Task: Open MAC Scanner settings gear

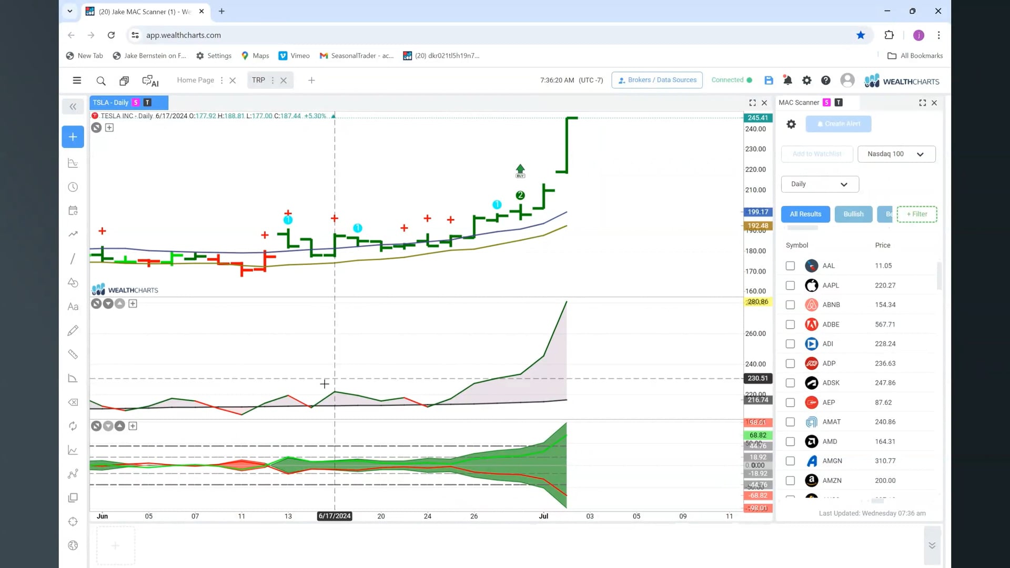Action: [791, 124]
